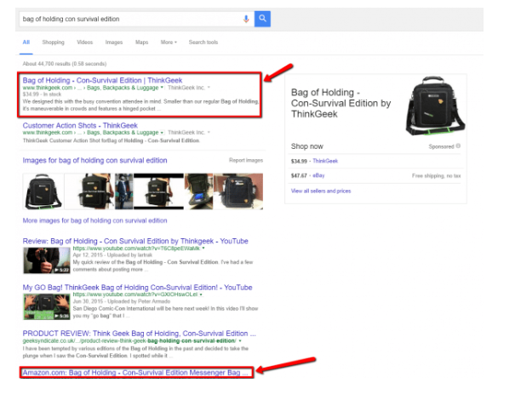Viewport: 521px width, 394px height.
Task: Click the Report images link
Action: coord(246,160)
